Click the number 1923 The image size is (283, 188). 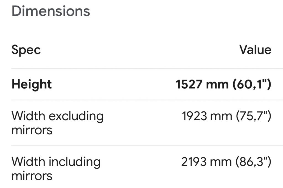(x=195, y=116)
